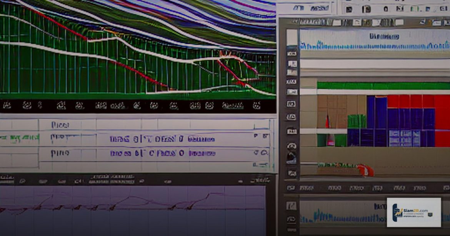Click the pencil-like icon beside the lower blue waveform

(291, 206)
